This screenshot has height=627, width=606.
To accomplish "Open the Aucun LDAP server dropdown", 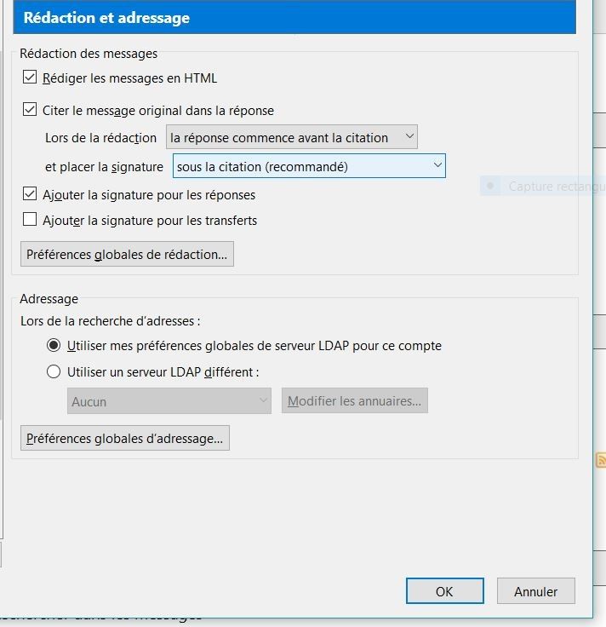I will click(x=169, y=401).
